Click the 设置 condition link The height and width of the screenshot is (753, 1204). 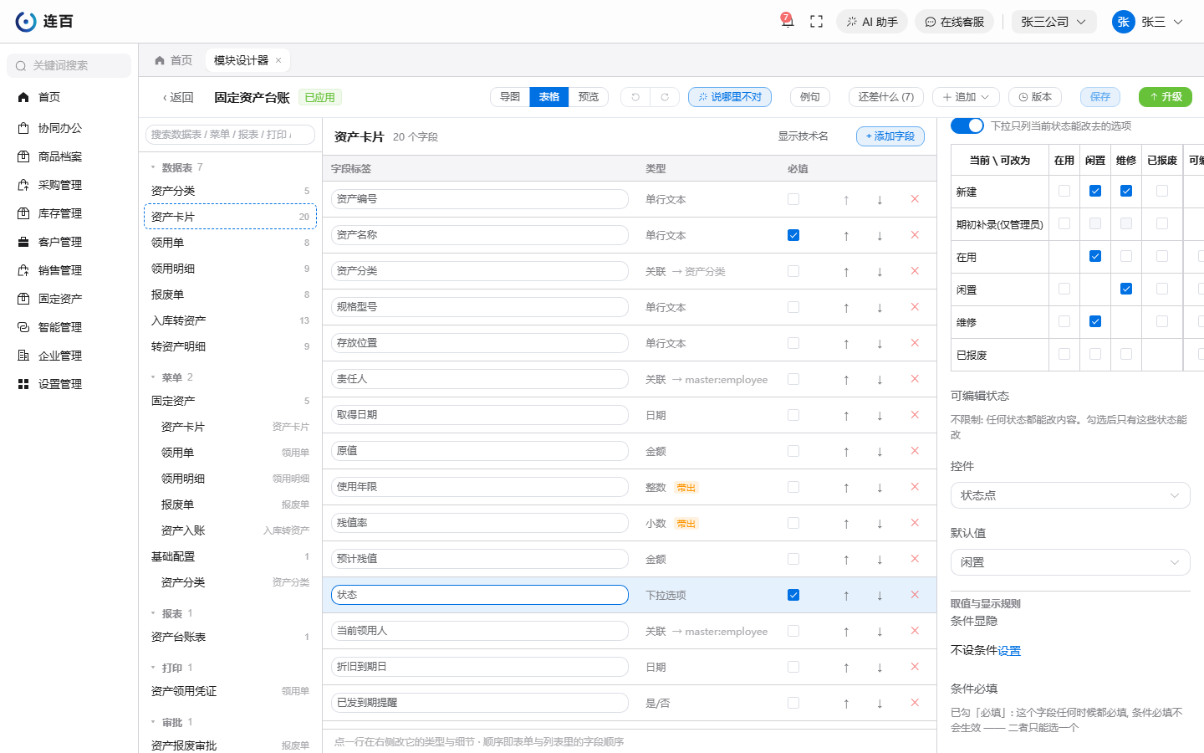[1009, 650]
